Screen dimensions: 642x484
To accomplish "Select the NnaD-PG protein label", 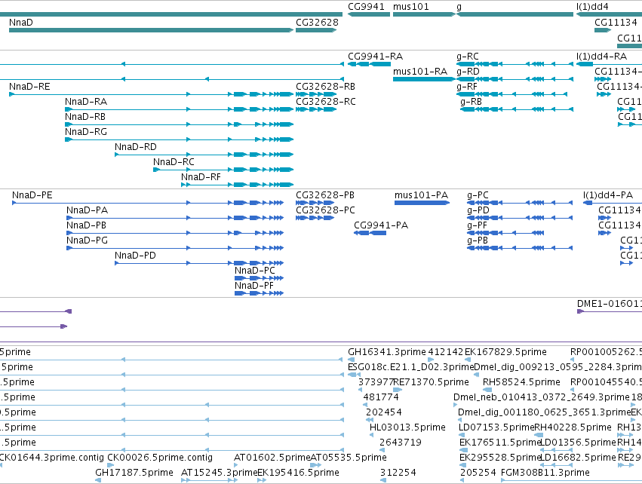I will coord(88,241).
